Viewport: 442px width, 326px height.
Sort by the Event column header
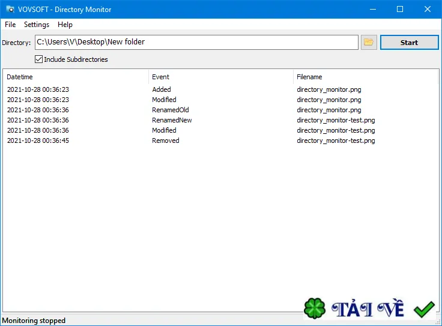click(x=221, y=77)
